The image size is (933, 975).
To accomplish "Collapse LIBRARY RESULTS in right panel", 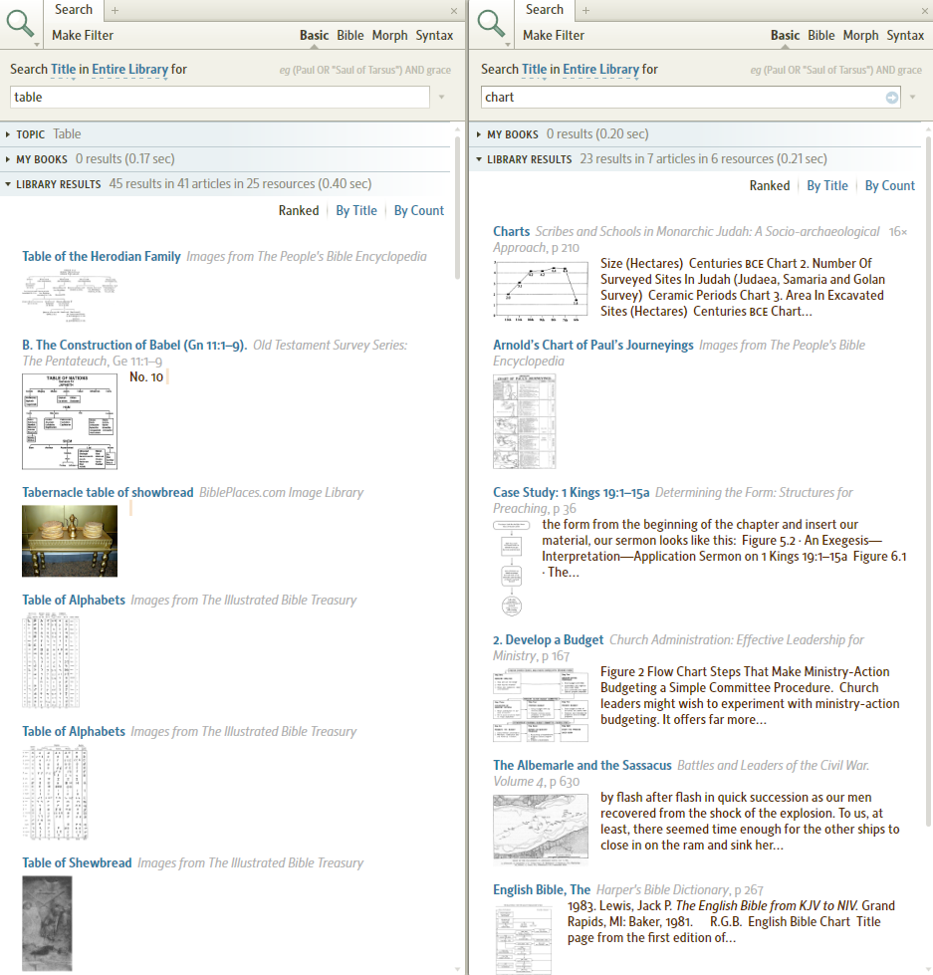I will pos(479,159).
